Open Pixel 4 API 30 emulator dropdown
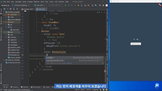 pos(55,5)
